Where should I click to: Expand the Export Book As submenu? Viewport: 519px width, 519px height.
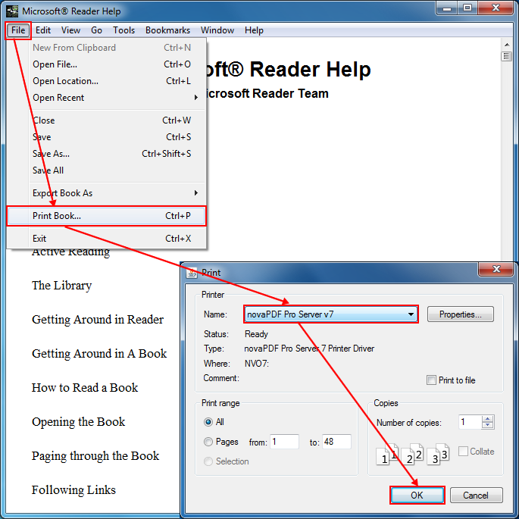[x=106, y=193]
